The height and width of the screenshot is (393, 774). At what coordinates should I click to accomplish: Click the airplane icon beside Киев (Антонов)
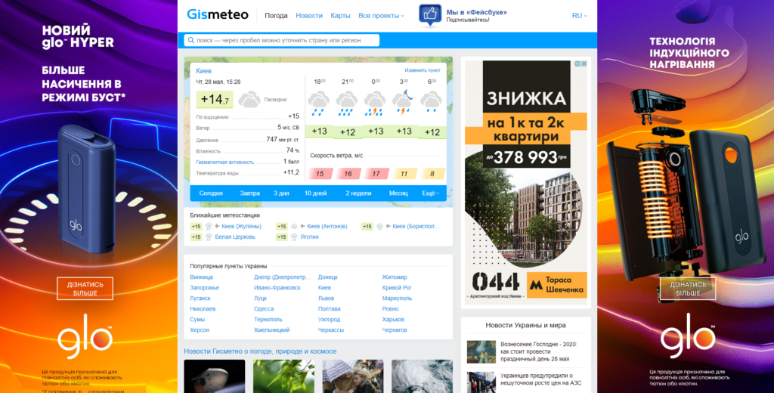point(302,226)
